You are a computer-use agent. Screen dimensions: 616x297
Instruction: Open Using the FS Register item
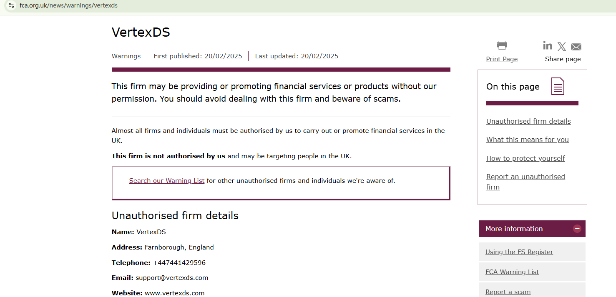519,252
